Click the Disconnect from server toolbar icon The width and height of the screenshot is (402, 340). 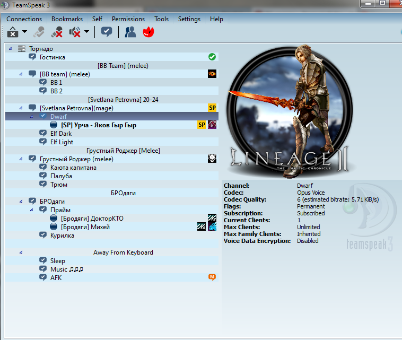tap(13, 32)
